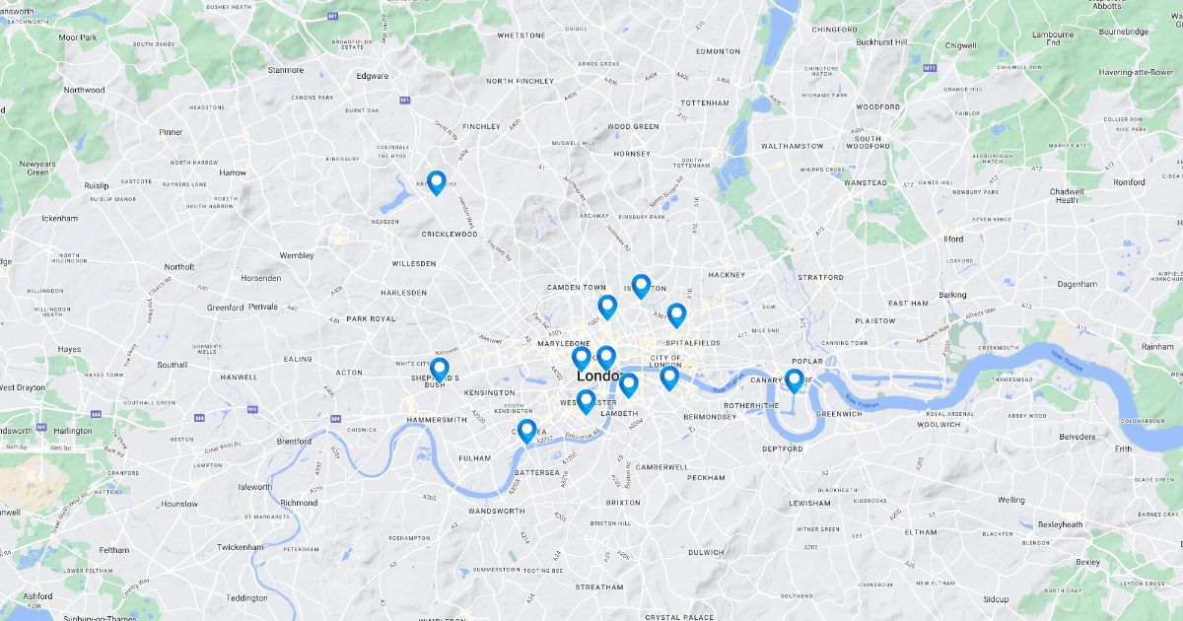This screenshot has height=621, width=1183.
Task: Open the pin southeast of Camden Town
Action: pos(607,308)
